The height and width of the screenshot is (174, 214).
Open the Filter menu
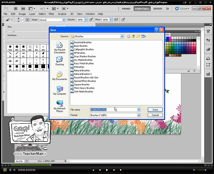(51, 14)
